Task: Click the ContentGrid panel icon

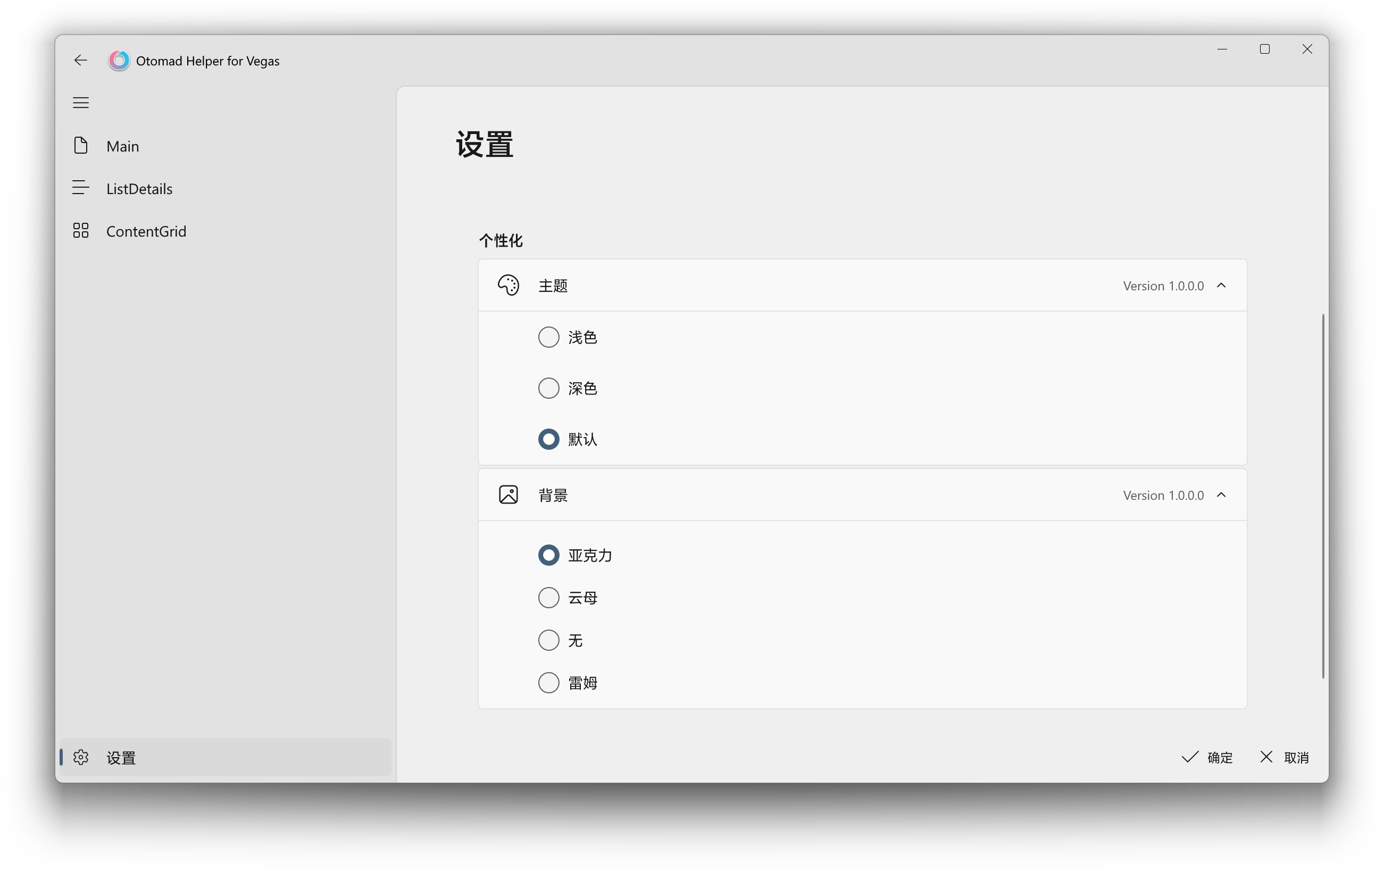Action: click(x=80, y=230)
